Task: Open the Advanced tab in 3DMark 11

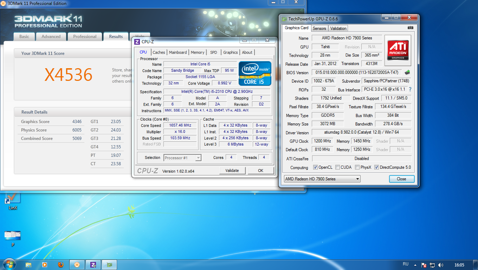Action: [51, 37]
